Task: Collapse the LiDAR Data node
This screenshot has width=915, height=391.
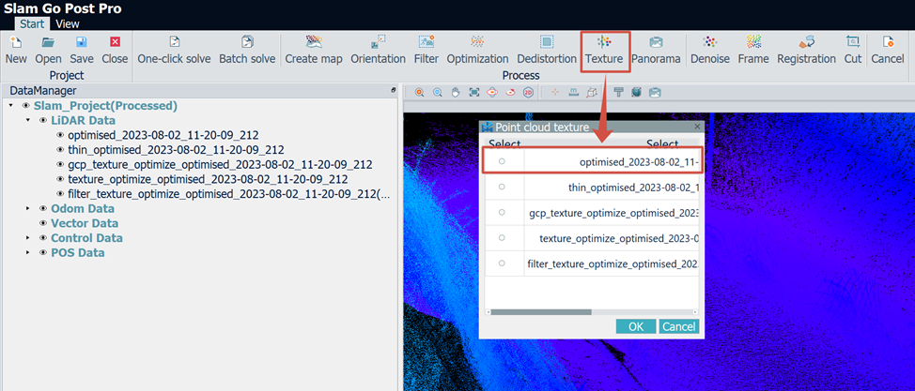Action: coord(27,121)
